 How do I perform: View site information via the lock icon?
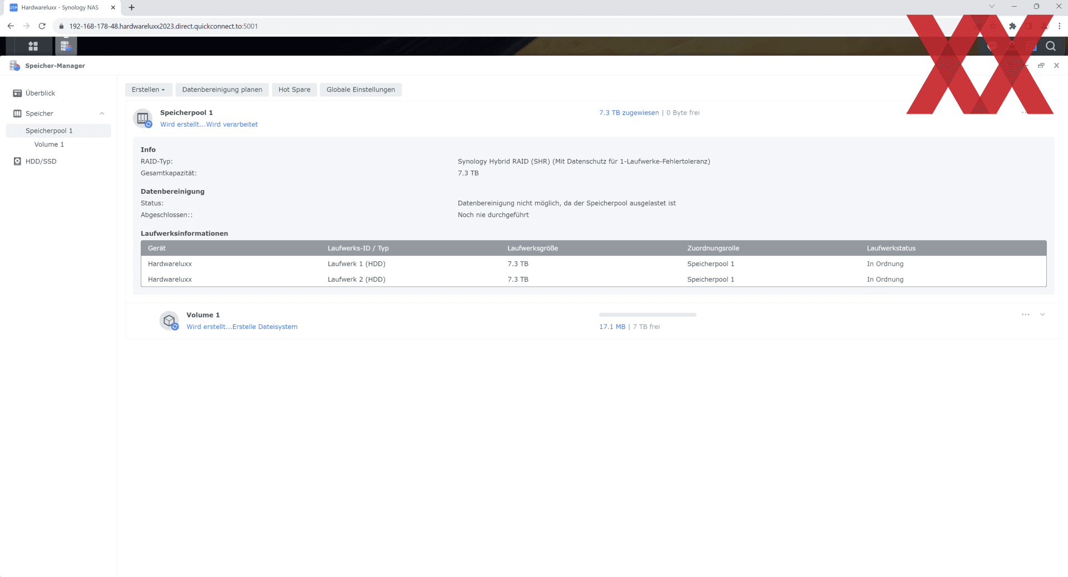[61, 26]
